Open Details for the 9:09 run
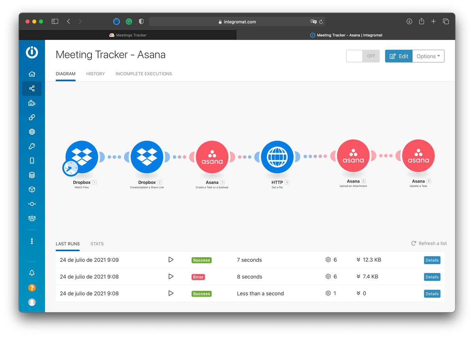Screen dimensions: 474x337 432,260
